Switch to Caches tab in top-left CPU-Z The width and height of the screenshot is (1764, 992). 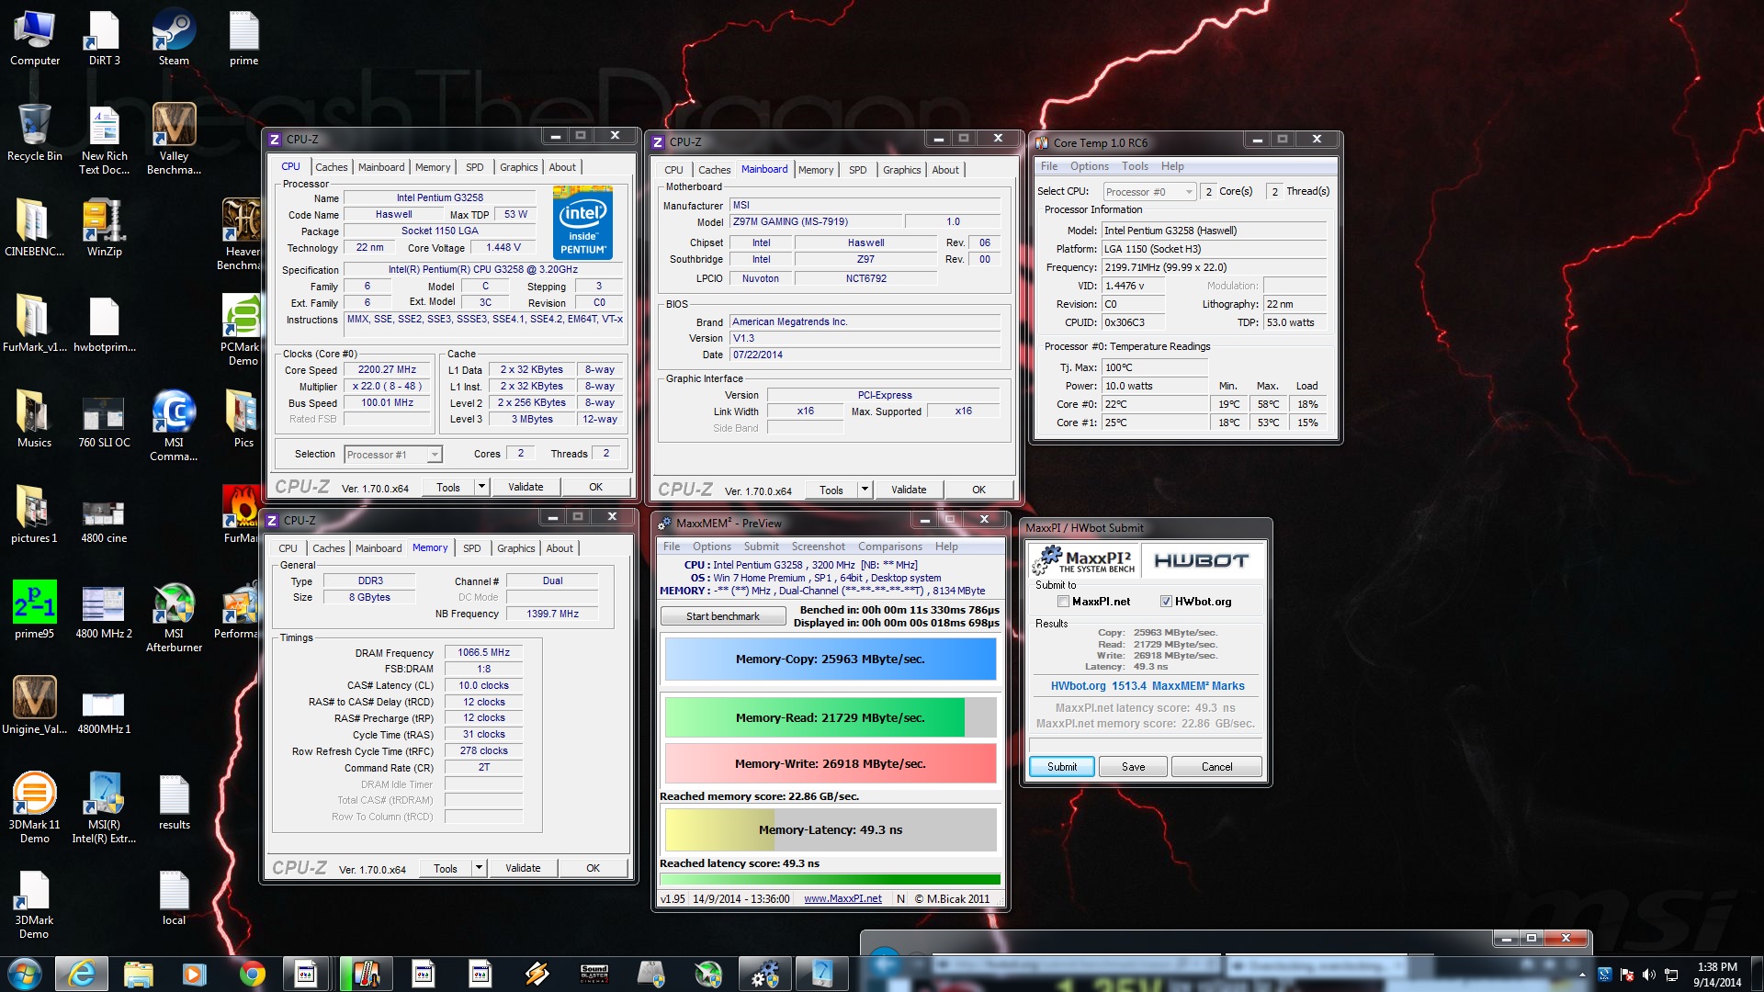point(331,167)
